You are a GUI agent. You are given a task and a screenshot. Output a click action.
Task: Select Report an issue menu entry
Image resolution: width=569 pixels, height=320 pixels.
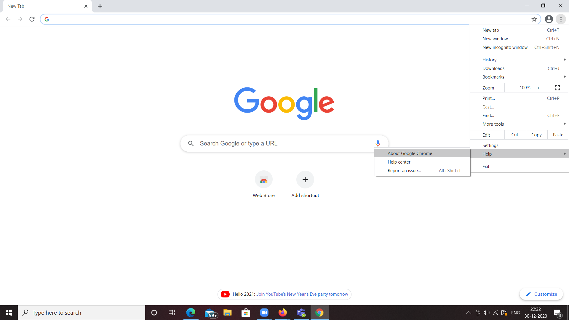coord(404,170)
